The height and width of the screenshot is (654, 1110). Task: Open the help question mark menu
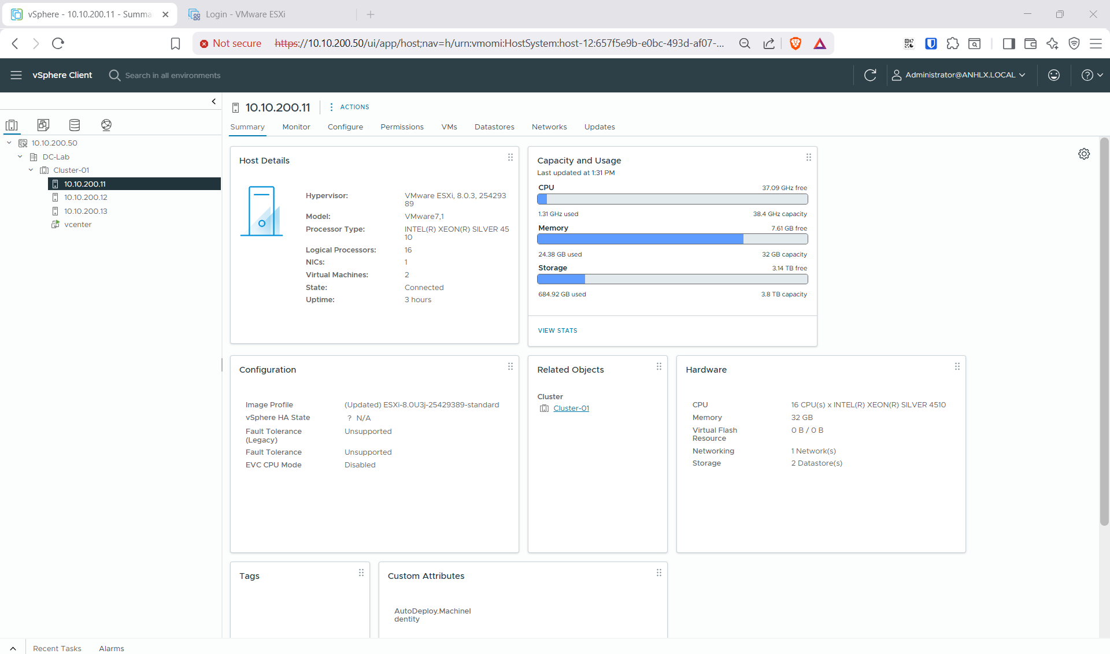coord(1092,75)
